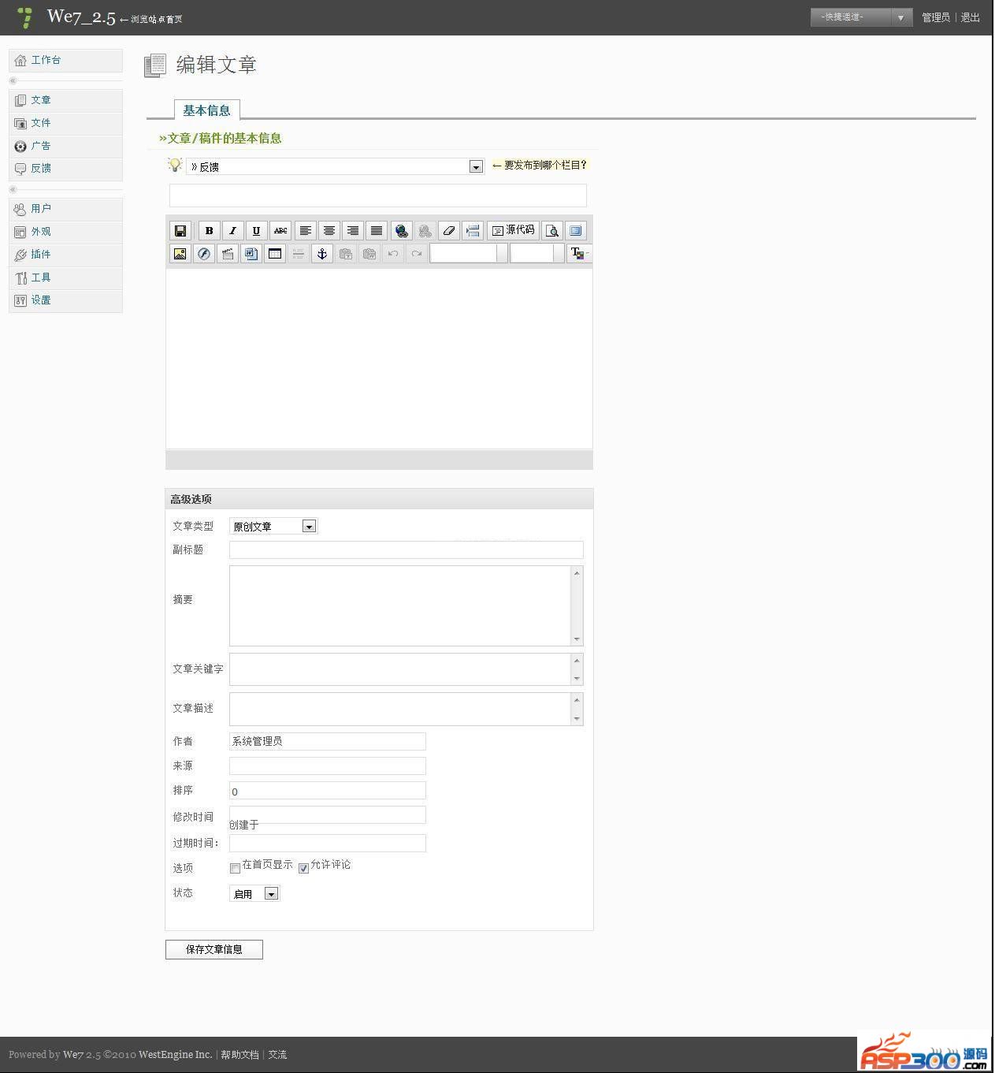
Task: Insert a table
Action: pyautogui.click(x=275, y=253)
